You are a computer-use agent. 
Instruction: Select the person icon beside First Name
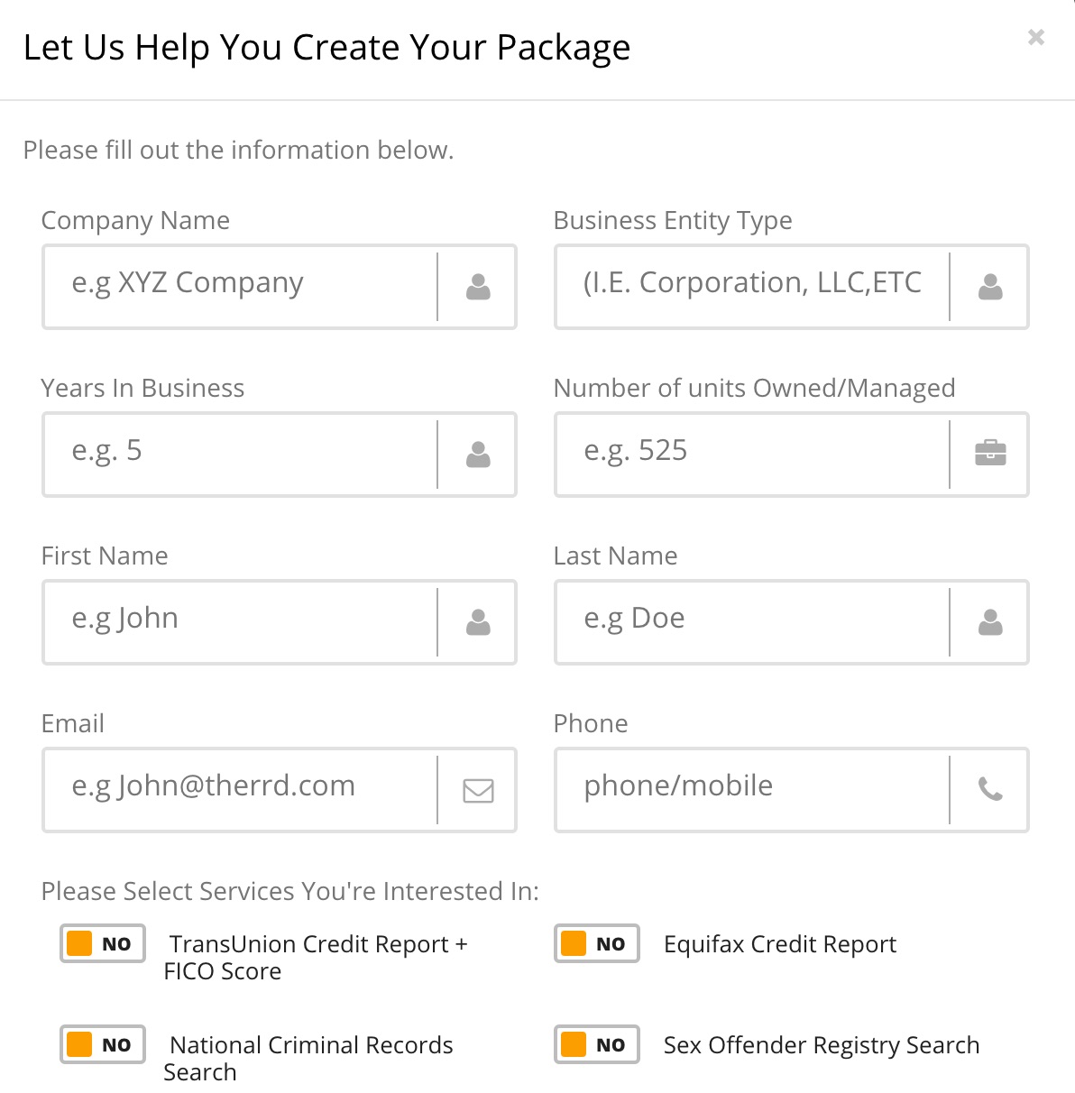click(x=478, y=622)
